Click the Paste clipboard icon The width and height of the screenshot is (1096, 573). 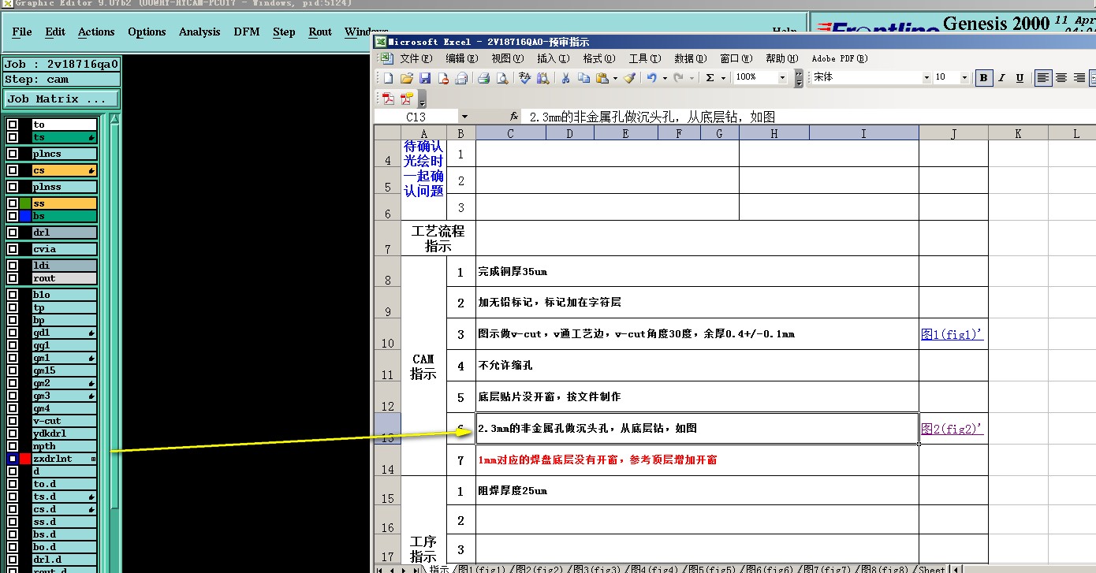click(x=602, y=78)
